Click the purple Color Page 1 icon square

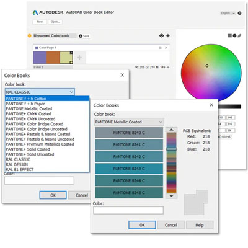[x=37, y=48]
